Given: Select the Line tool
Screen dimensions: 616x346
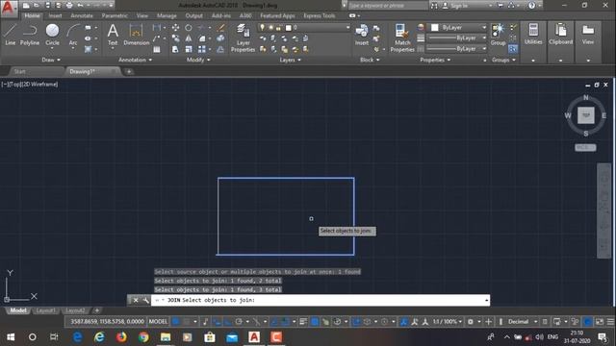Looking at the screenshot, I should 11,35.
